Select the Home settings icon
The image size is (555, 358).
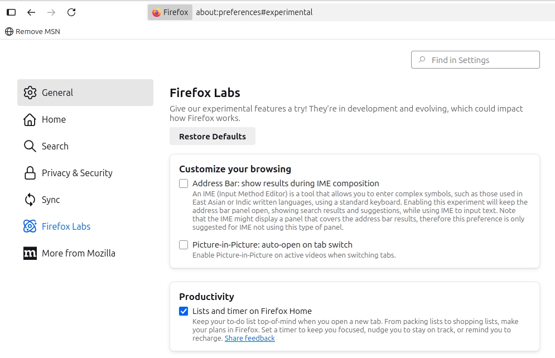tap(29, 119)
